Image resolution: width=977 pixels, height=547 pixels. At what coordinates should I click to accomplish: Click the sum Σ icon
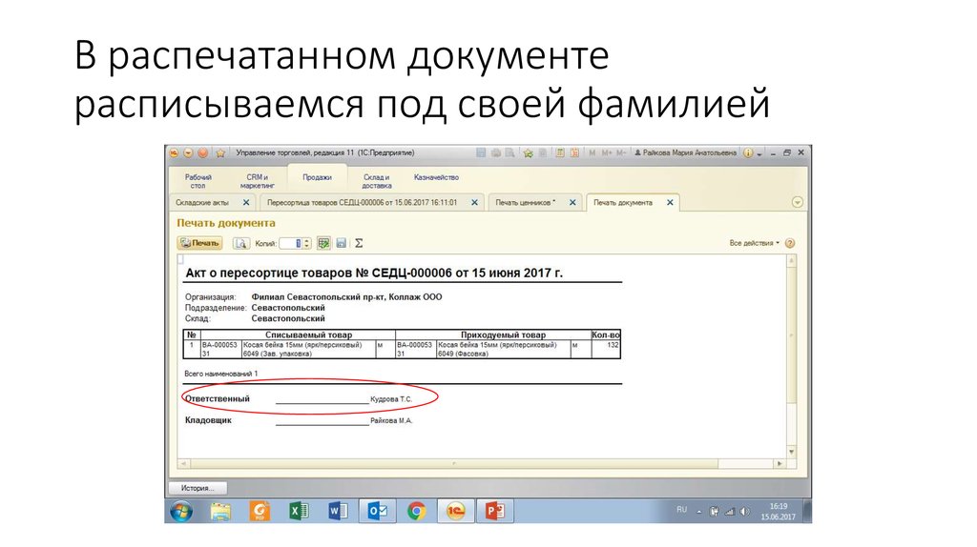pos(359,243)
